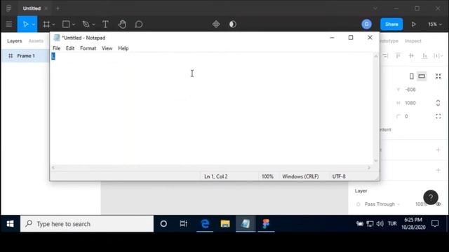Screen dimensions: 449x252
Task: Select the Text tool in Figma
Action: [105, 24]
